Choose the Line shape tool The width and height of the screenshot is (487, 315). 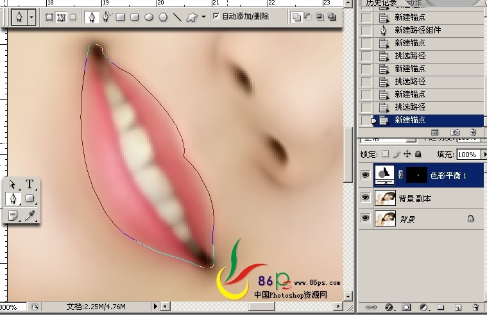[177, 17]
